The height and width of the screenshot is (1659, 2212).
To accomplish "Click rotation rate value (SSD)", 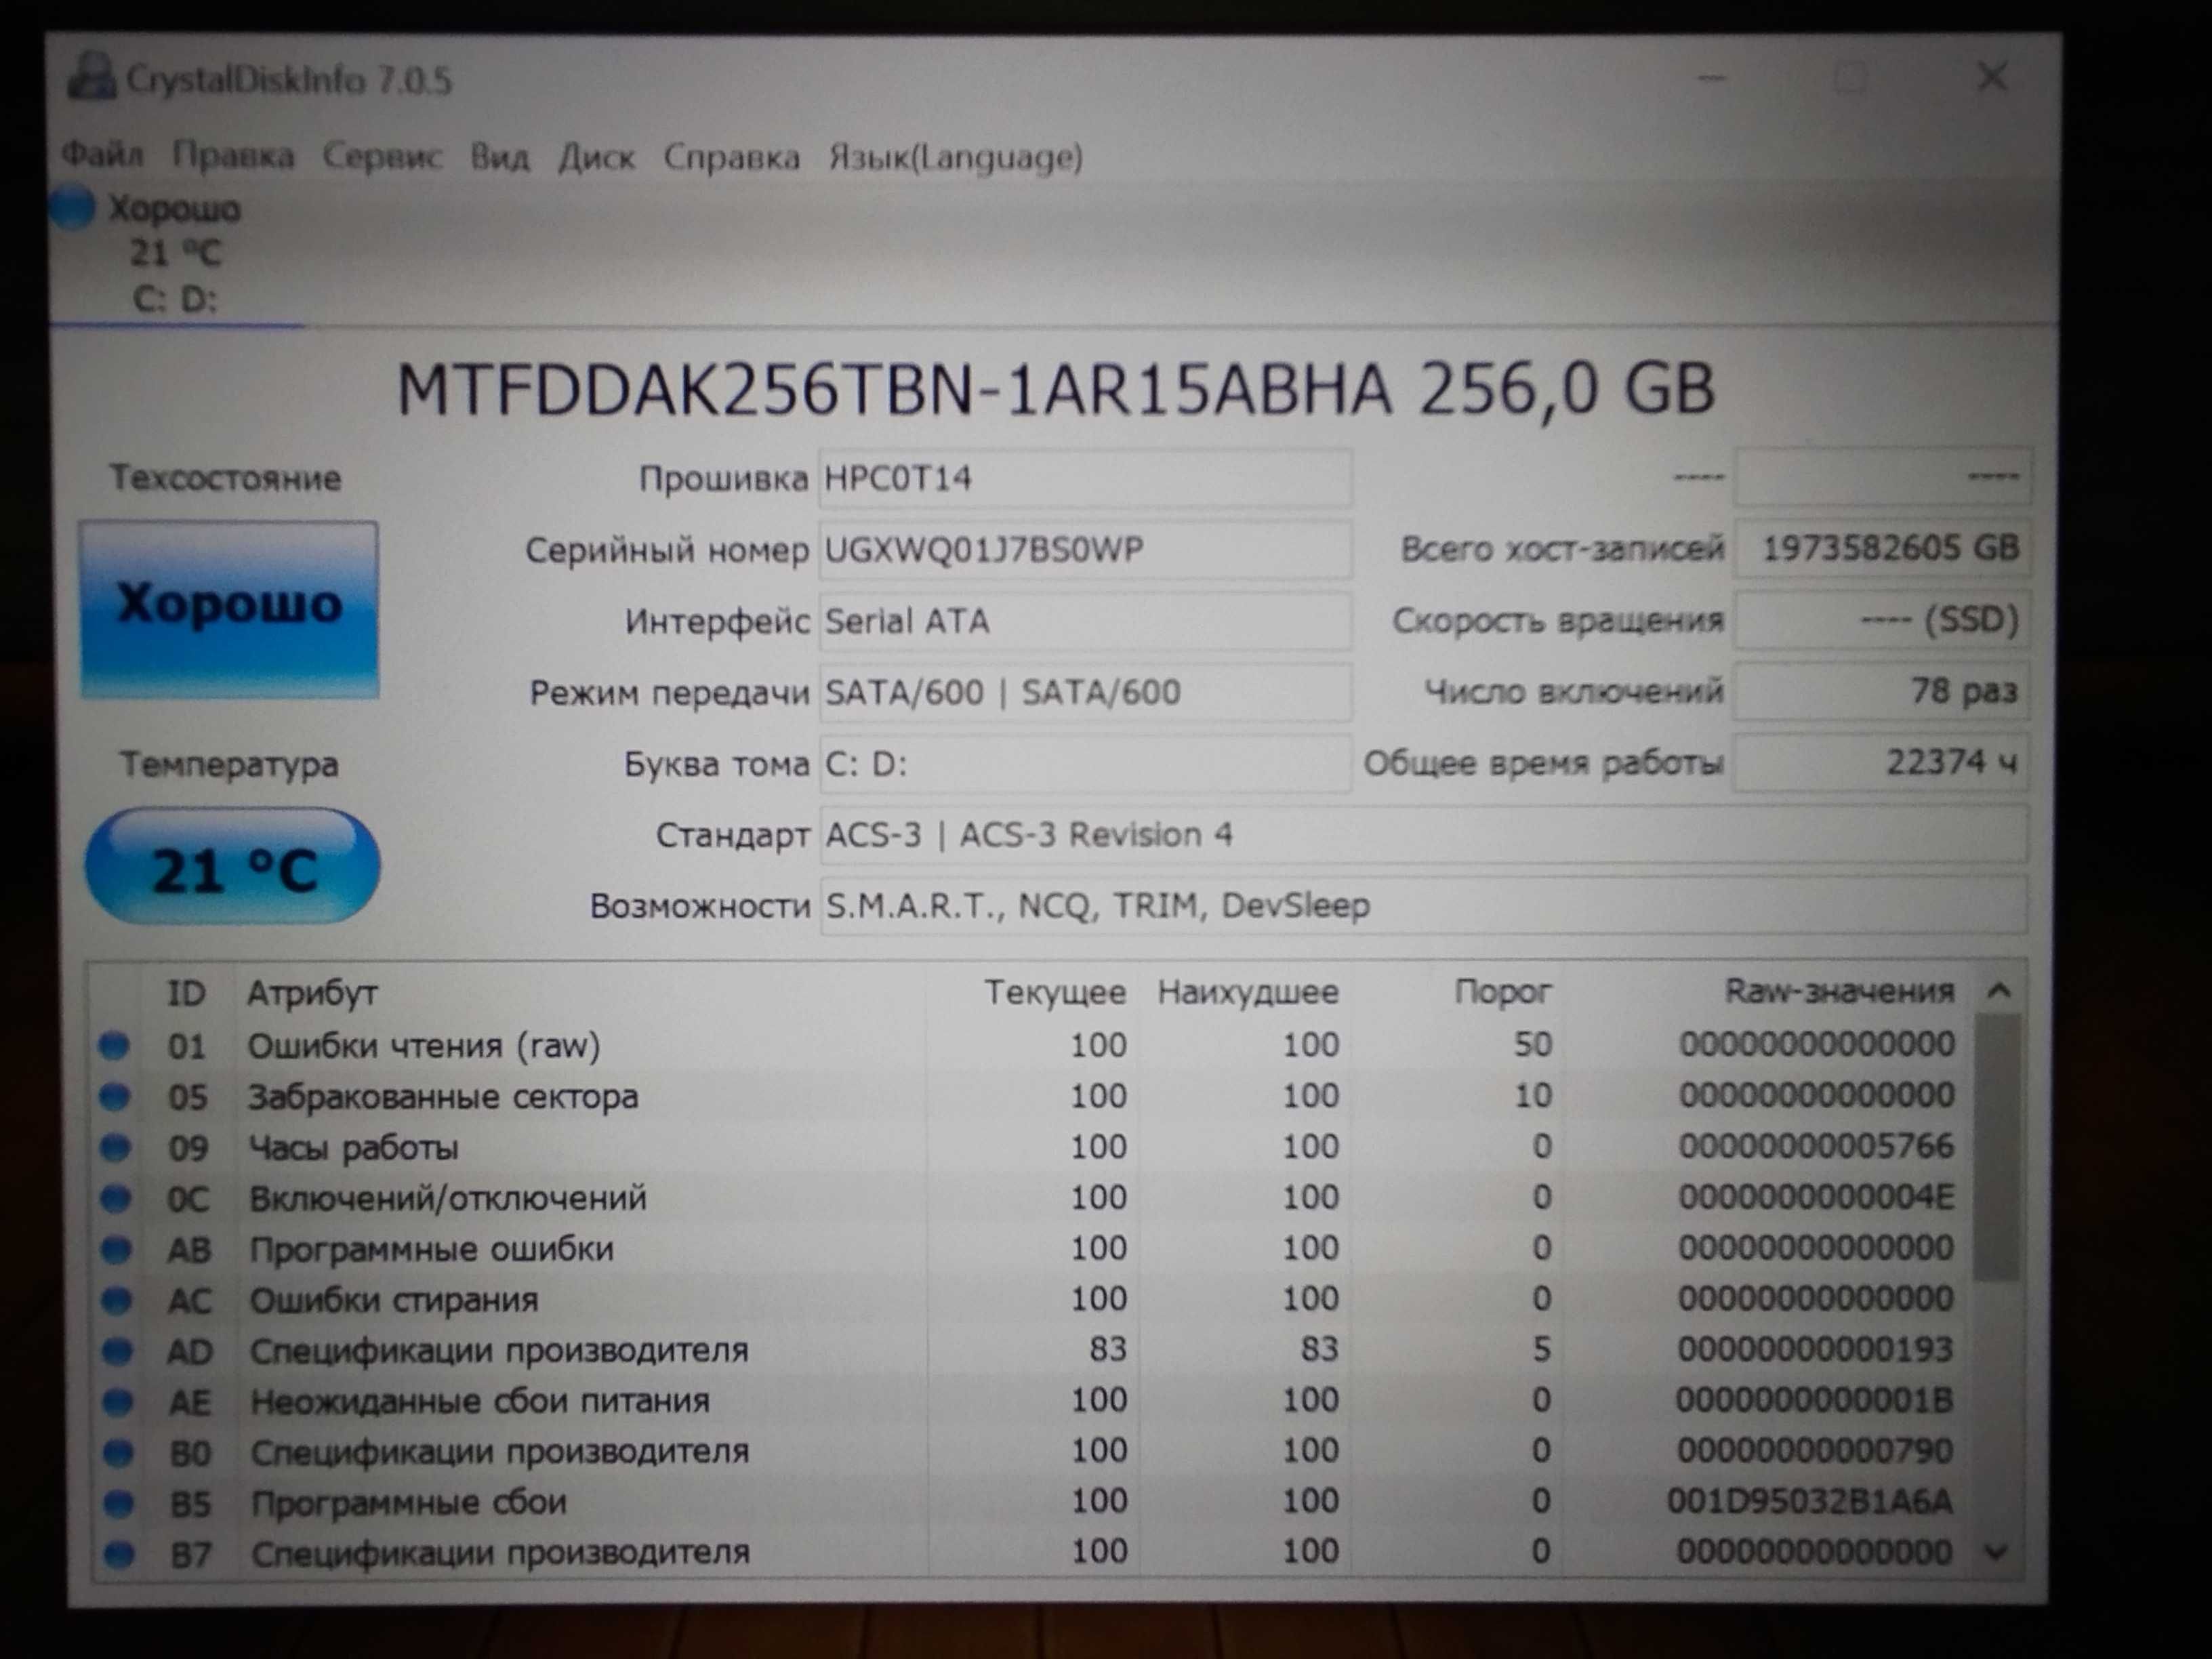I will [x=1881, y=620].
